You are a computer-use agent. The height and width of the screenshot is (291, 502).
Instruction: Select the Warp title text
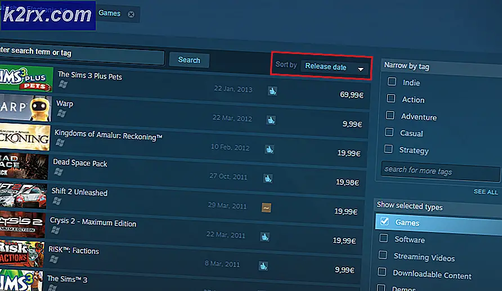tap(65, 103)
